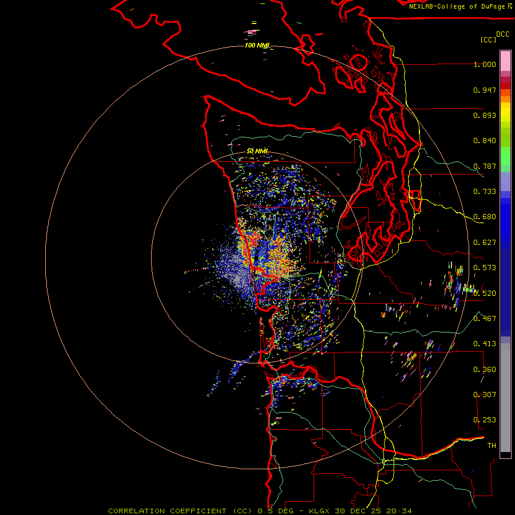Click the NEXLAB-College of DuPage label
This screenshot has height=515, width=515.
(x=457, y=6)
